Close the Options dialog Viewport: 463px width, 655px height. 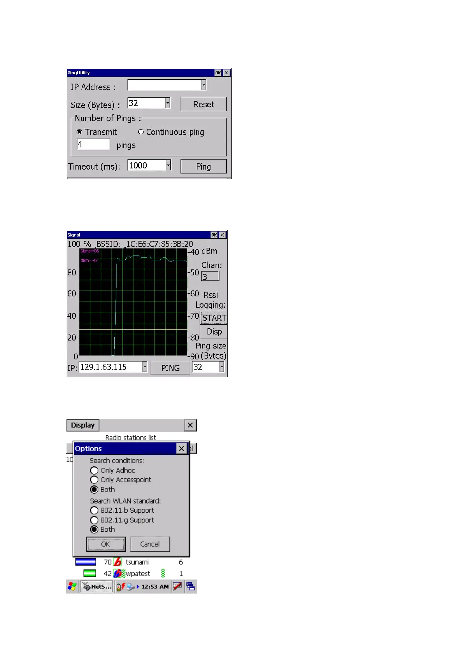click(x=181, y=448)
